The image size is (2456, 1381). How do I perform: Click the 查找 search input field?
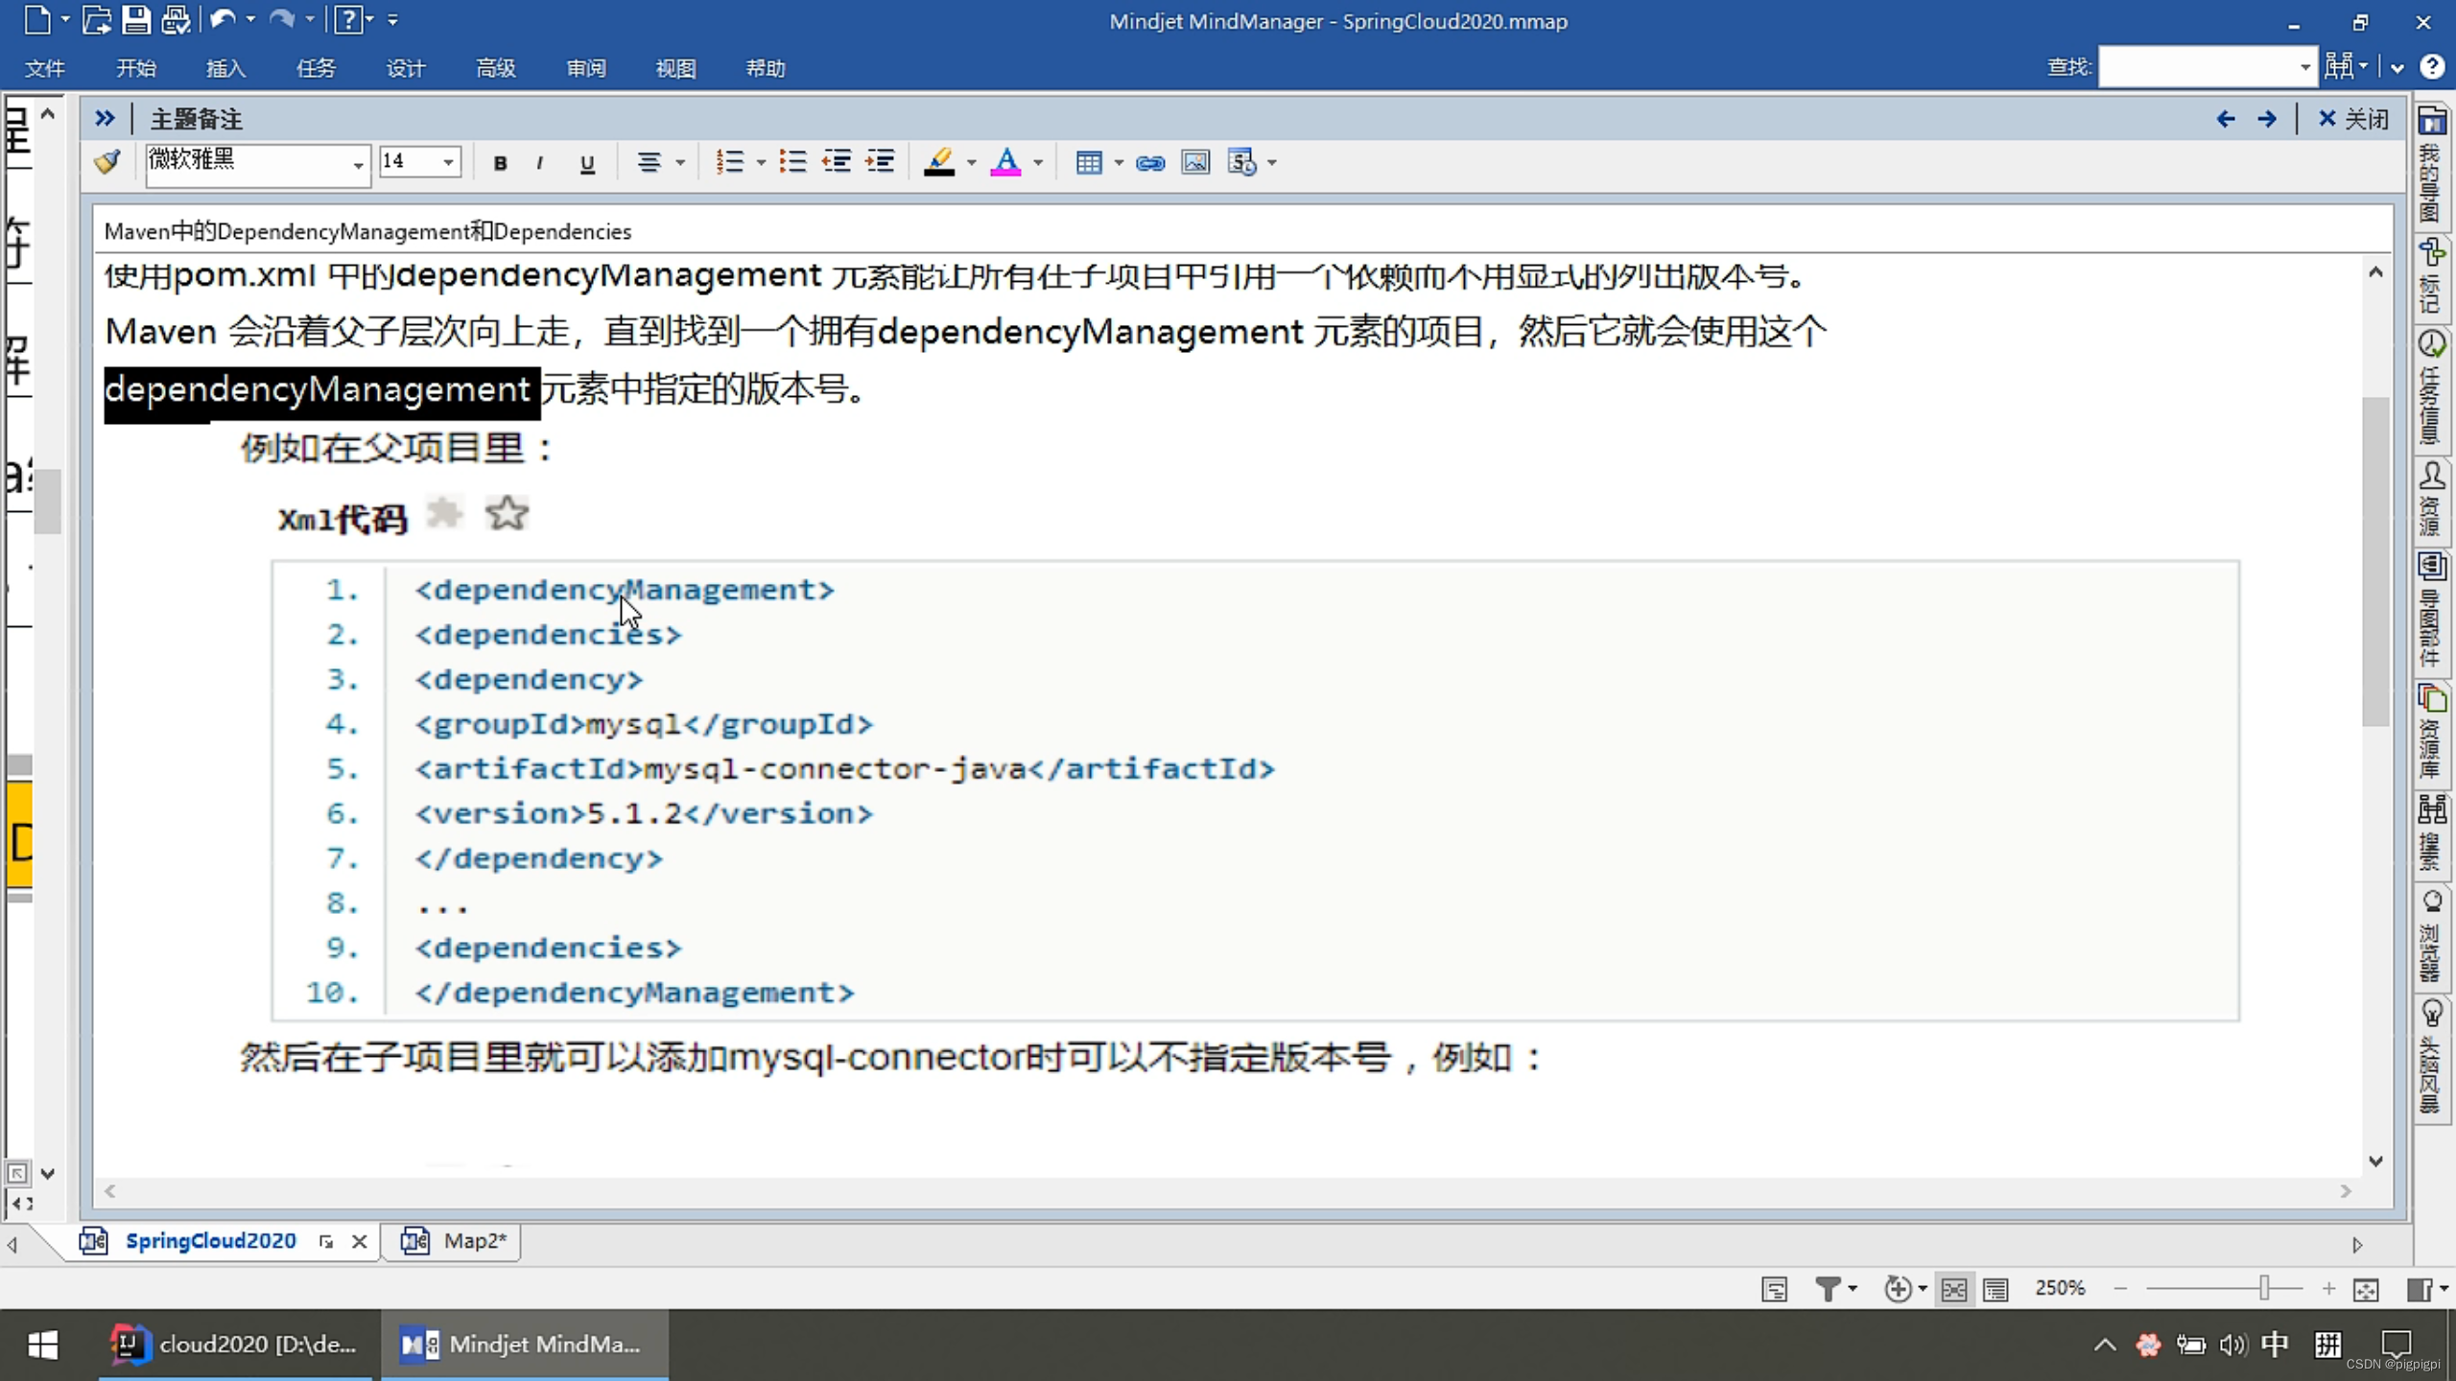[2198, 67]
